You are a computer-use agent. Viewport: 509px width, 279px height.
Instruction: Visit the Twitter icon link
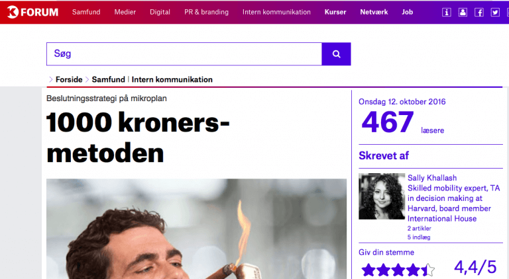point(495,13)
